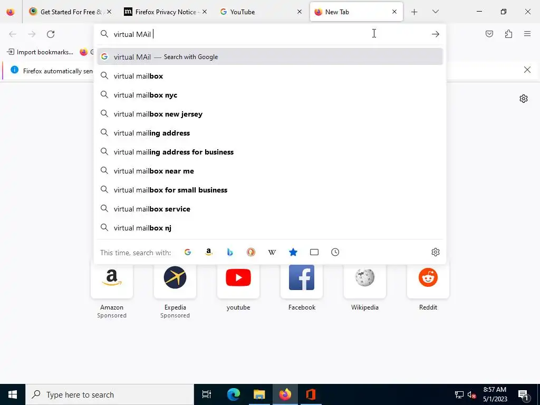Close the YouTube tab
540x405 pixels.
pyautogui.click(x=300, y=12)
